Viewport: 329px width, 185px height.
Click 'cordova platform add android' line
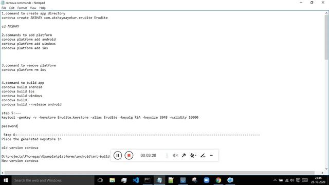(x=29, y=39)
